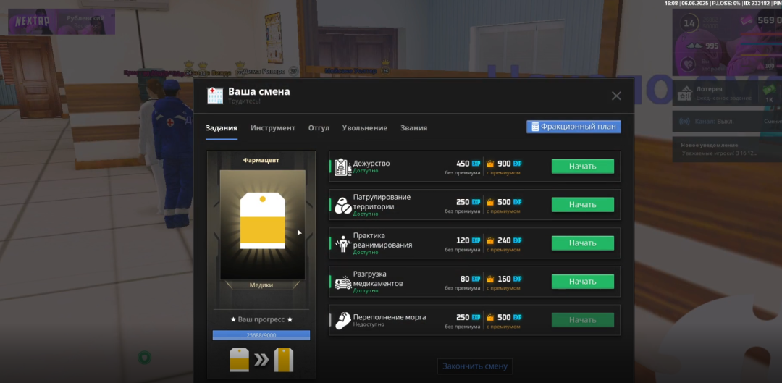Click the progress bar showing 25688/9000
Viewport: 782px width, 383px height.
[x=261, y=335]
